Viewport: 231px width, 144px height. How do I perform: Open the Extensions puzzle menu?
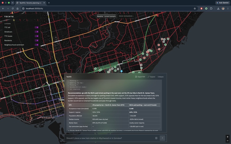click(x=211, y=9)
